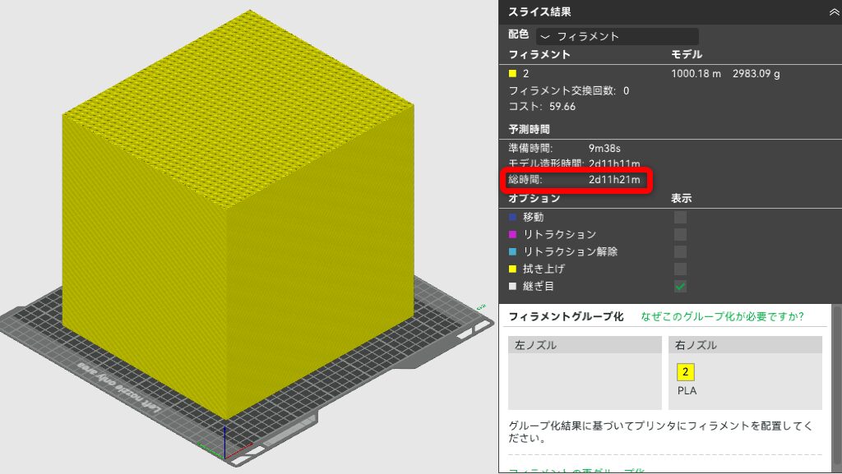This screenshot has width=842, height=474.
Task: Click the コスト: 59.66 line
Action: pos(542,106)
